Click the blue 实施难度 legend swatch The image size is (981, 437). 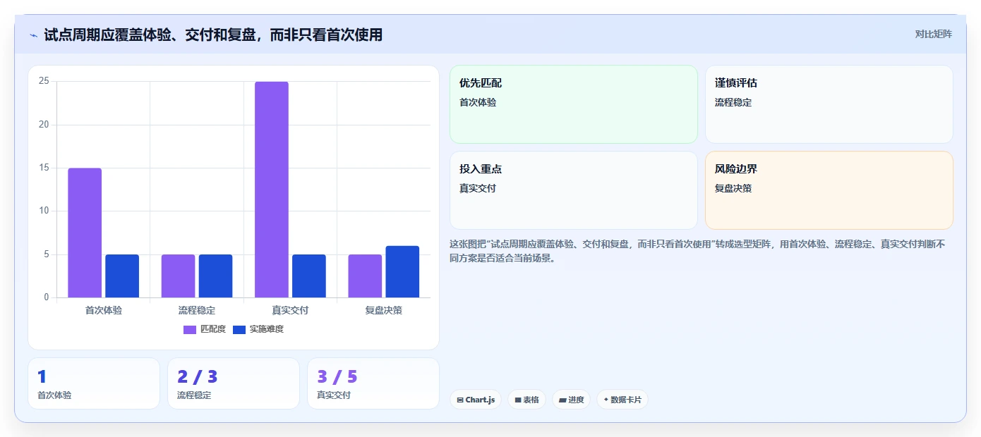(x=239, y=329)
